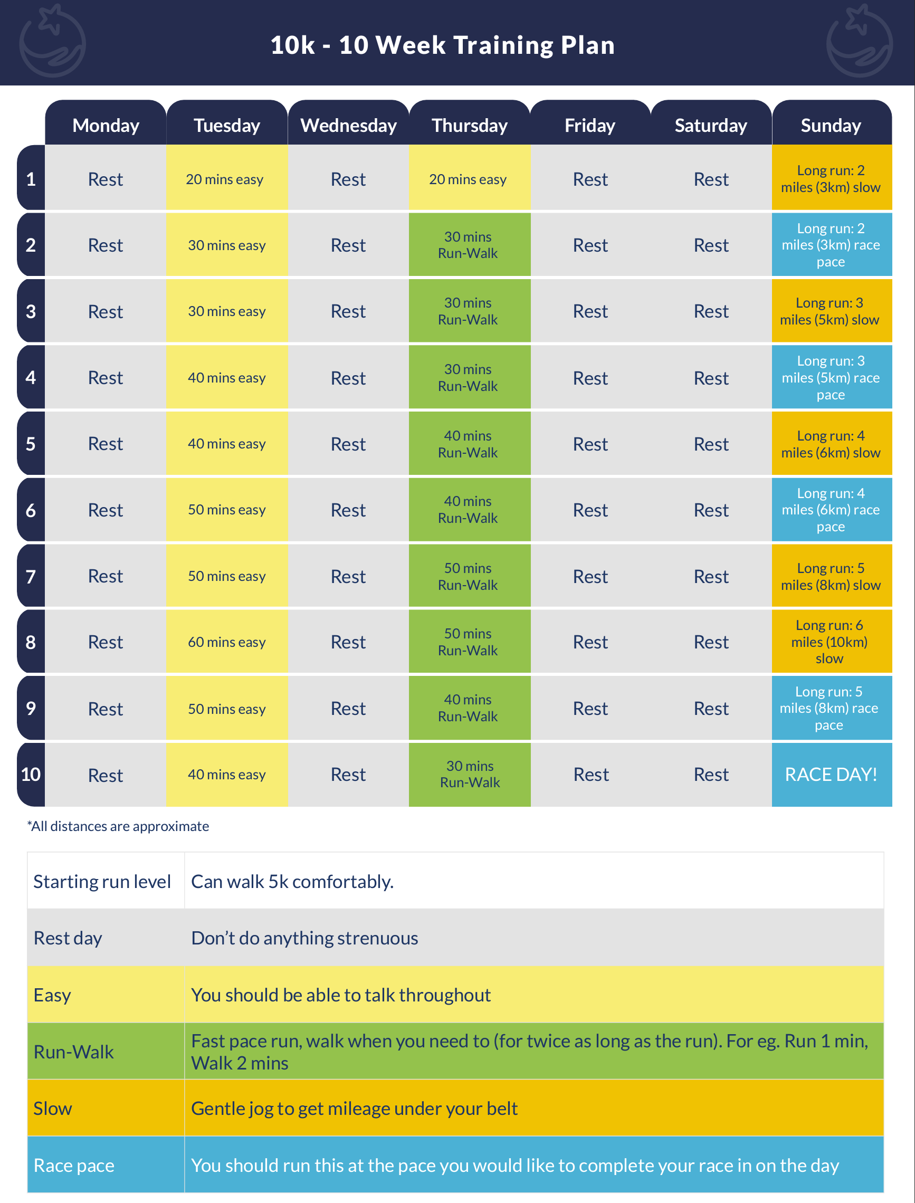
Task: Click the RACE DAY! cell
Action: 831,774
